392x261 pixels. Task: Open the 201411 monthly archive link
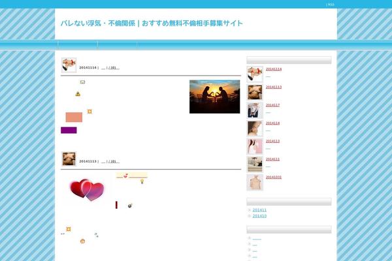[x=259, y=210]
